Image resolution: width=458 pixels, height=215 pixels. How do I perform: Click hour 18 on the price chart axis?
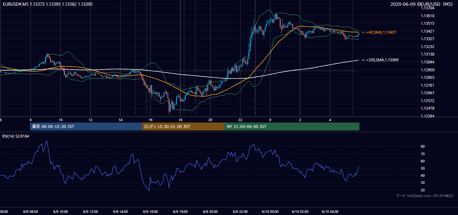click(x=181, y=120)
